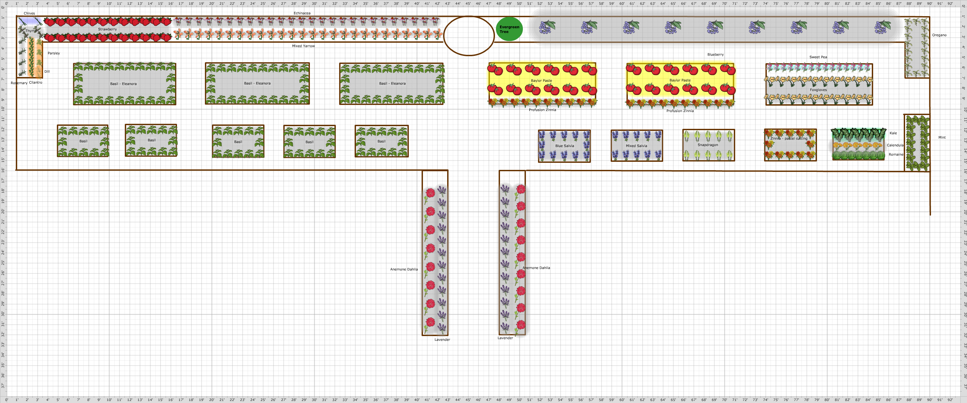This screenshot has width=967, height=403.
Task: Click the Evergreen Tree icon
Action: pos(509,29)
